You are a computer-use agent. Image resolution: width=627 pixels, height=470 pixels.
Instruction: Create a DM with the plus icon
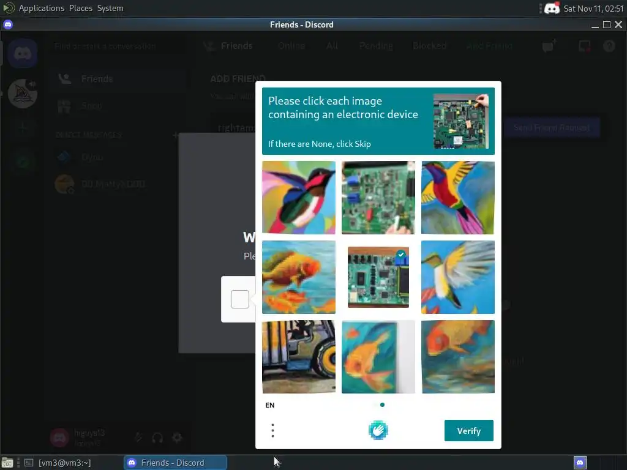[x=175, y=135]
